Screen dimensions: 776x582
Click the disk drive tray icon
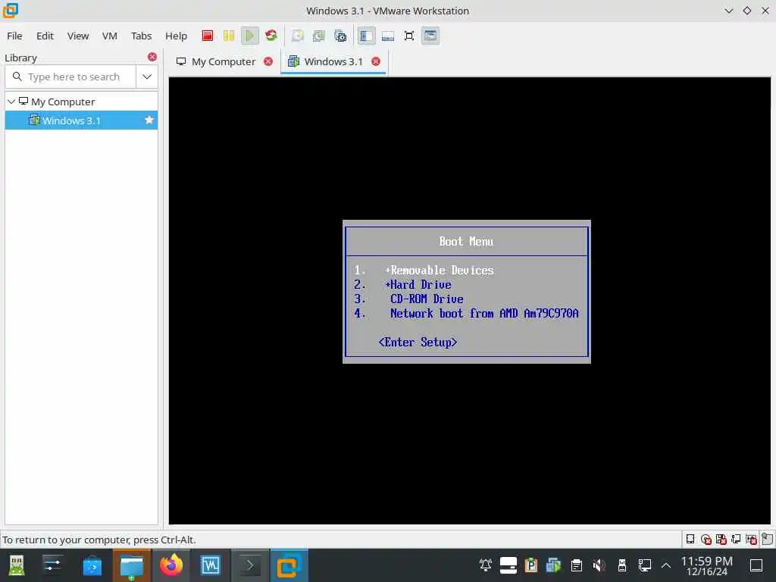click(x=508, y=565)
